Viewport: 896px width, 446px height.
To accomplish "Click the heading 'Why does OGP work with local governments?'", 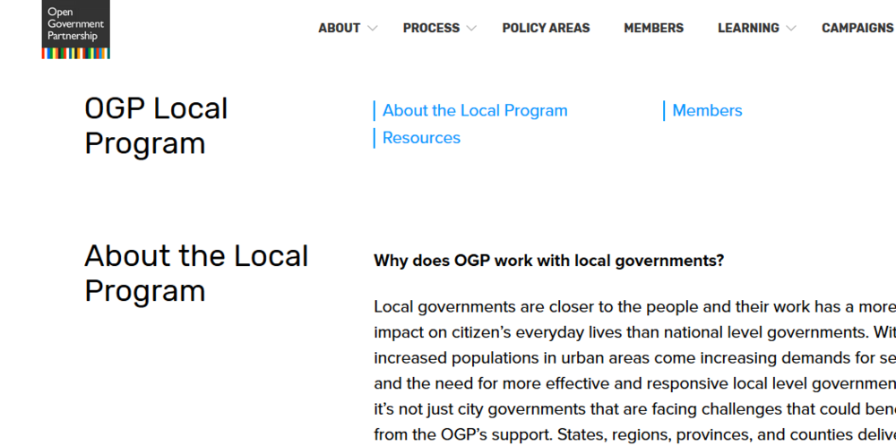I will (548, 261).
